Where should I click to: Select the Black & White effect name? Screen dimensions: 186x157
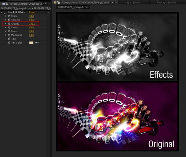(16, 12)
